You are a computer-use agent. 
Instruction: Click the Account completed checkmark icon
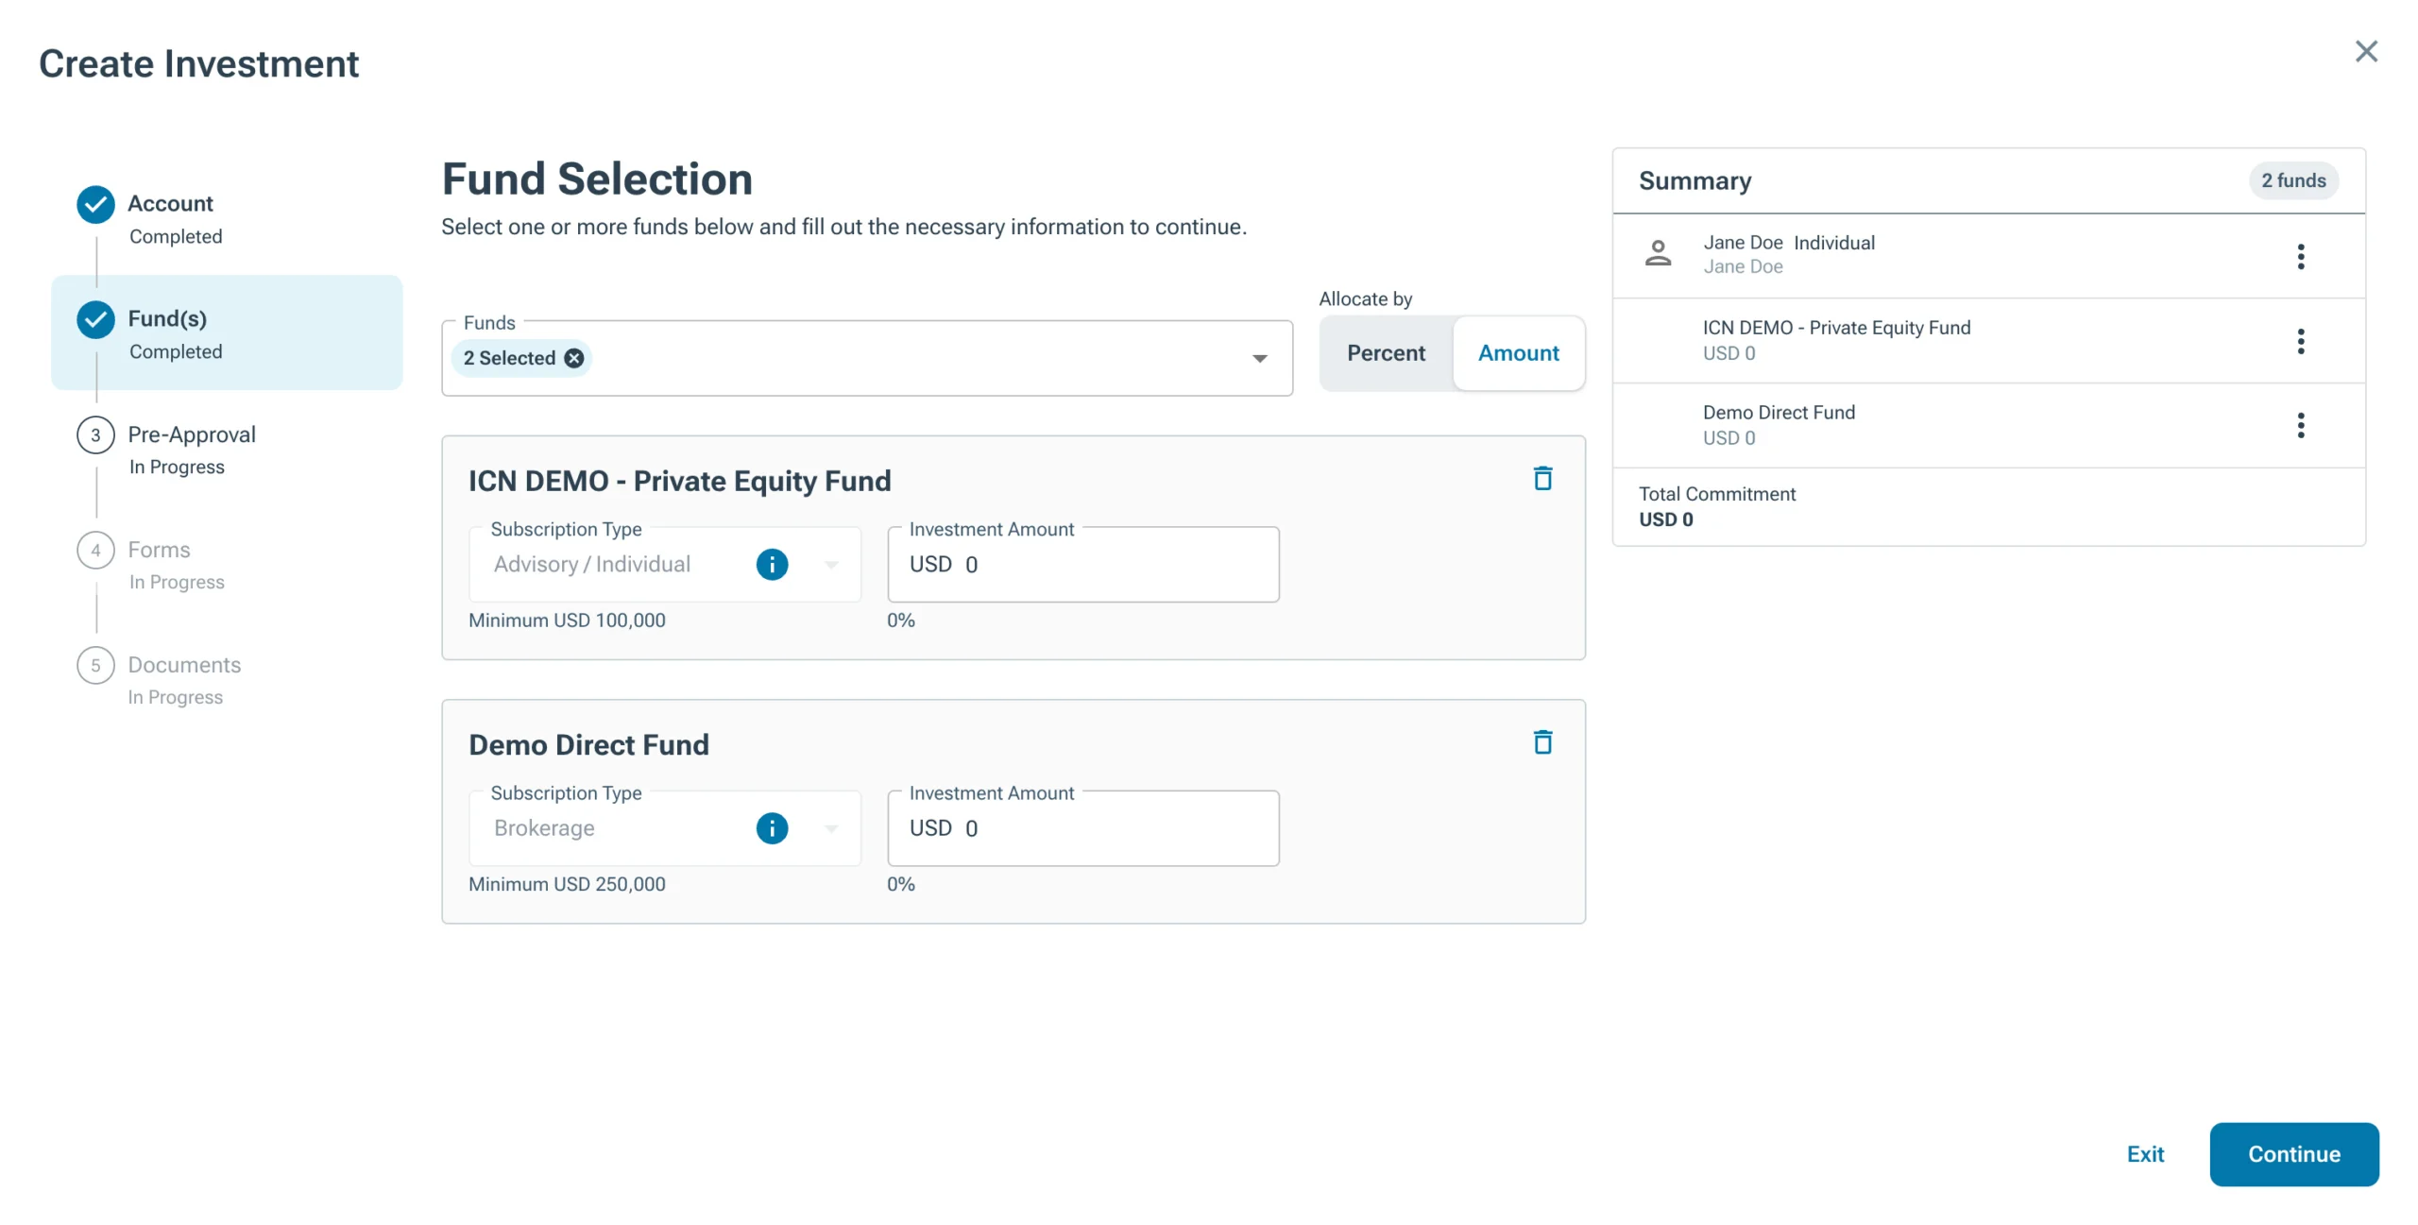tap(95, 204)
